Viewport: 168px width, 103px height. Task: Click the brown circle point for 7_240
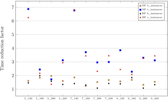tap(109, 80)
